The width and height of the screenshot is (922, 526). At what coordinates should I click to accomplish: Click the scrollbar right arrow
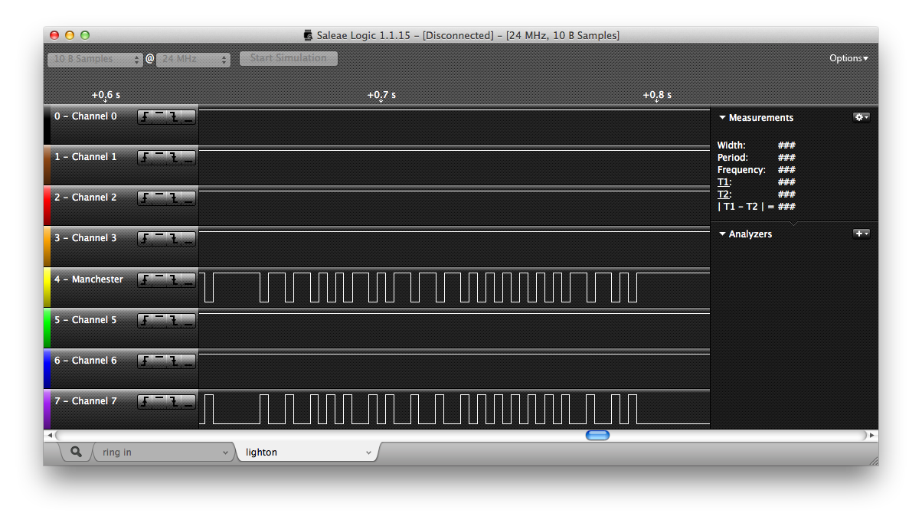click(872, 435)
